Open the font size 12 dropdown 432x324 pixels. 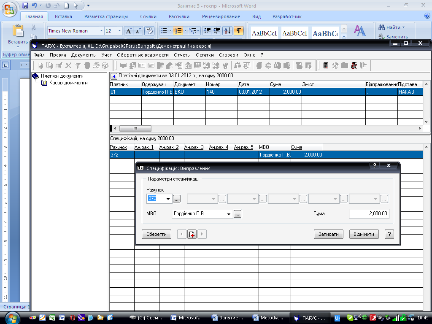[119, 31]
